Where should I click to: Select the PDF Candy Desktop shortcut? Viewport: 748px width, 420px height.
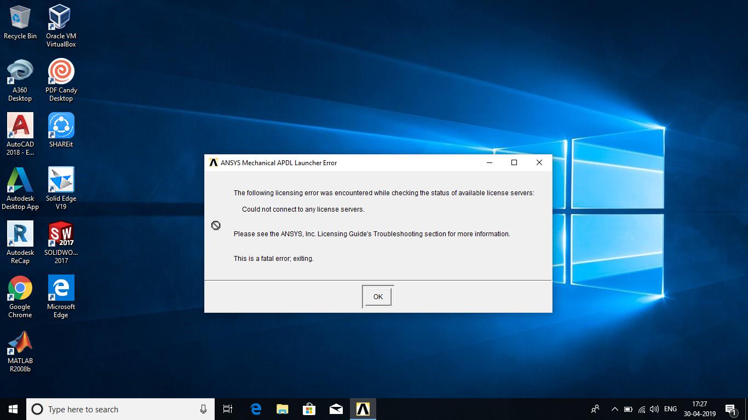click(x=61, y=80)
